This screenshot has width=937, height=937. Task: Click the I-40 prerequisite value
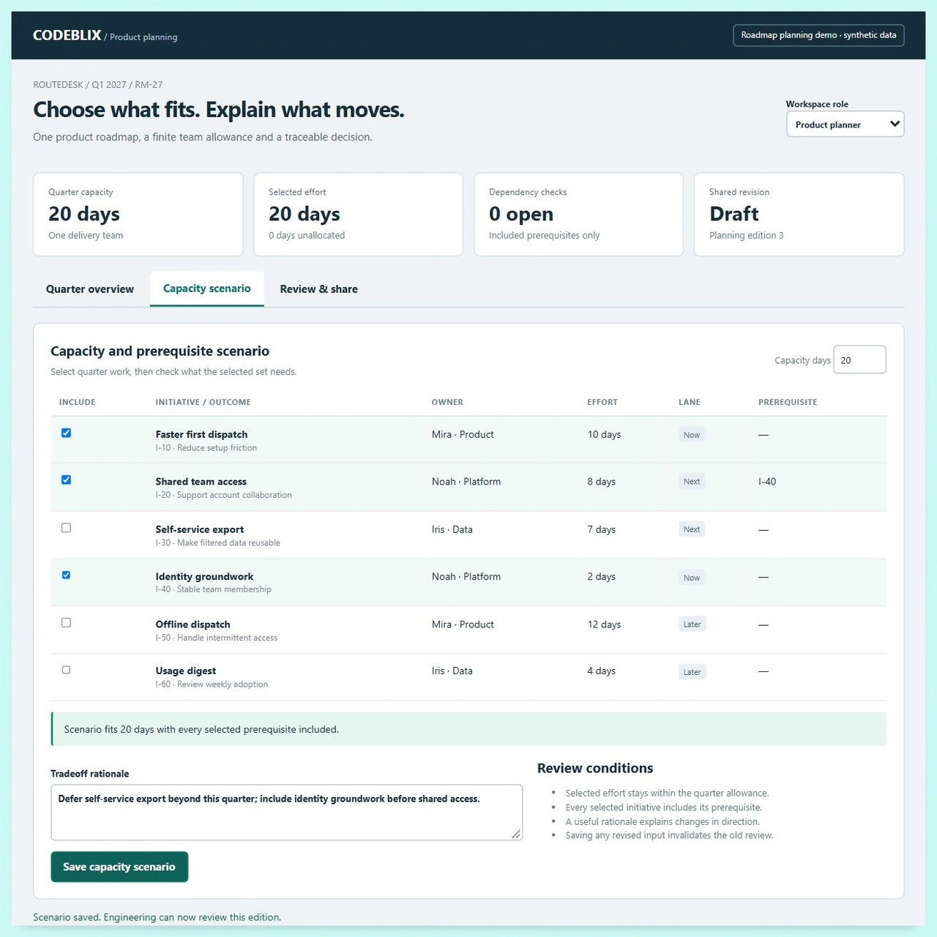[x=767, y=482]
